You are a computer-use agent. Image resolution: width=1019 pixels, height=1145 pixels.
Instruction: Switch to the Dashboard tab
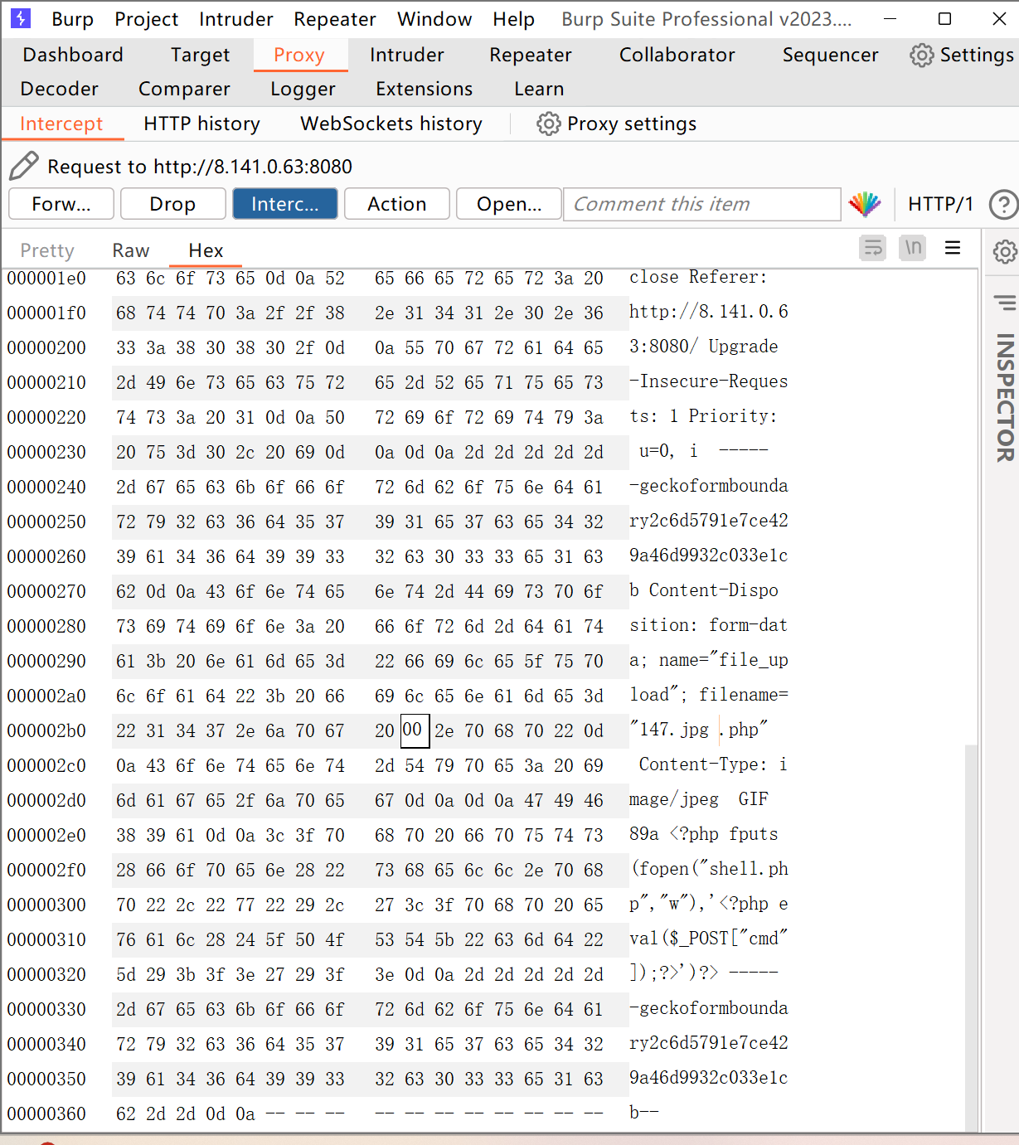point(73,55)
